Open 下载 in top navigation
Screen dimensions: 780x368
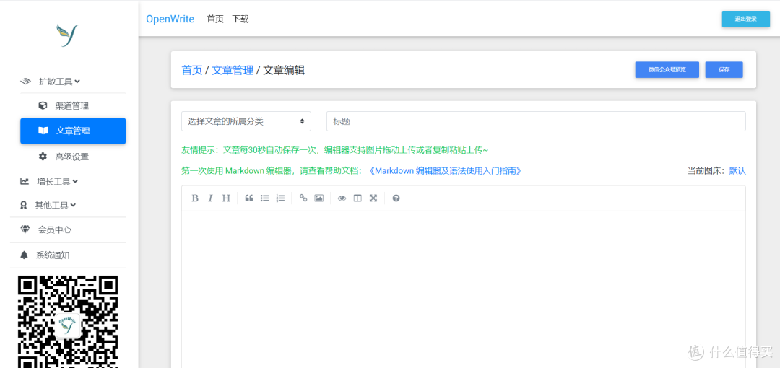coord(240,19)
